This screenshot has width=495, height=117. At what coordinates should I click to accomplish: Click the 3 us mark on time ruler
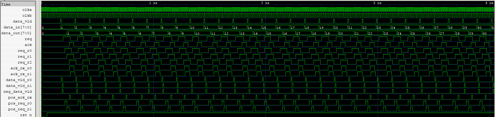377,3
